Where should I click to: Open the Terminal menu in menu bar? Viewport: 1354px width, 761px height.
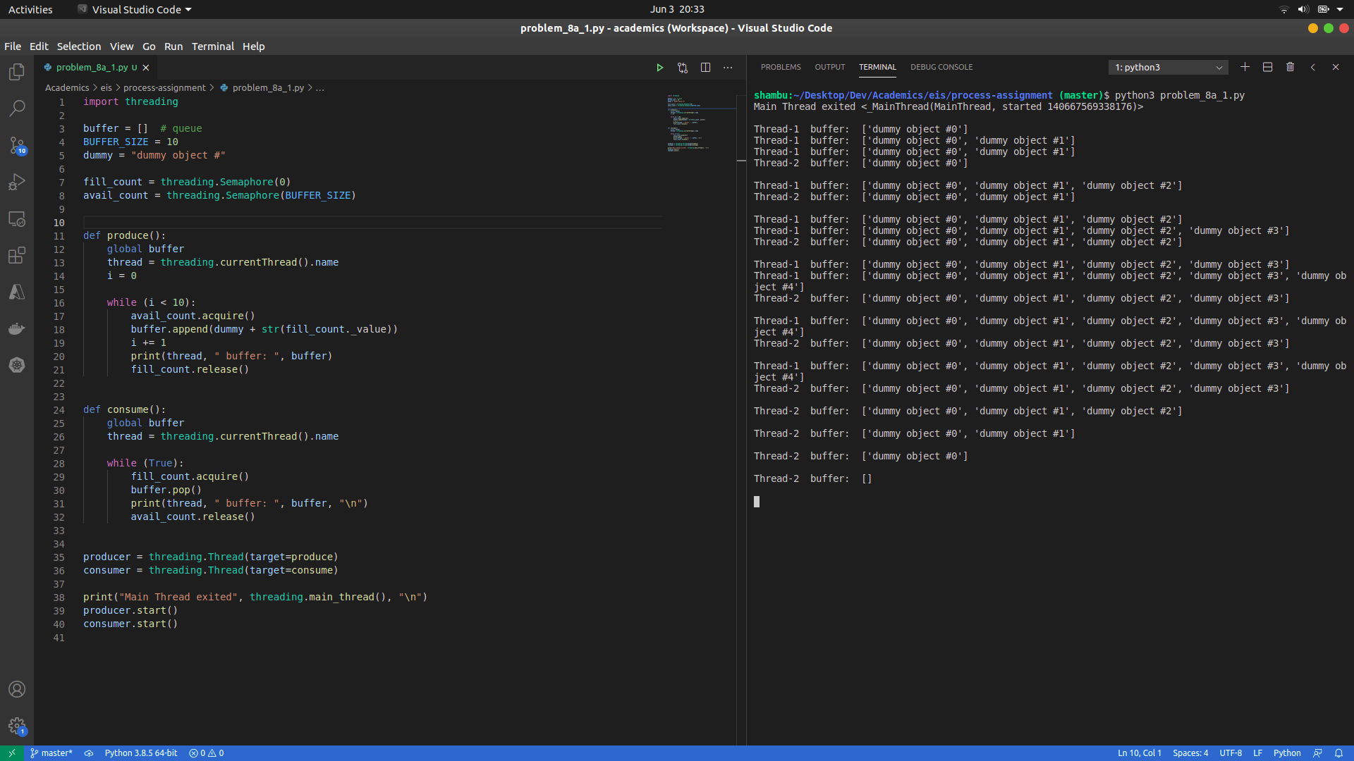click(x=212, y=47)
